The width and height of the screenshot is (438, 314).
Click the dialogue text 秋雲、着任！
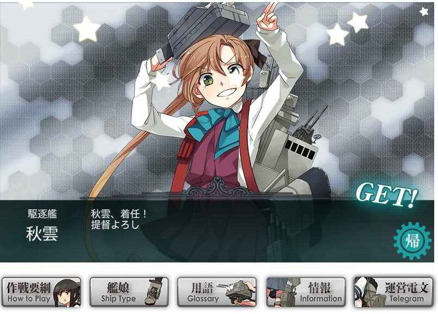[119, 214]
